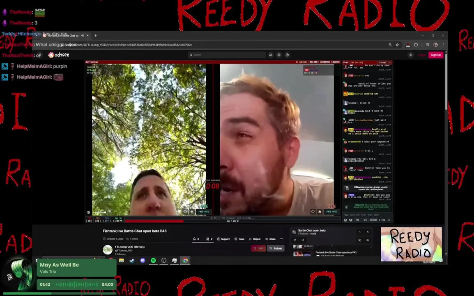Click bag icon on left battle video

pos(192,212)
